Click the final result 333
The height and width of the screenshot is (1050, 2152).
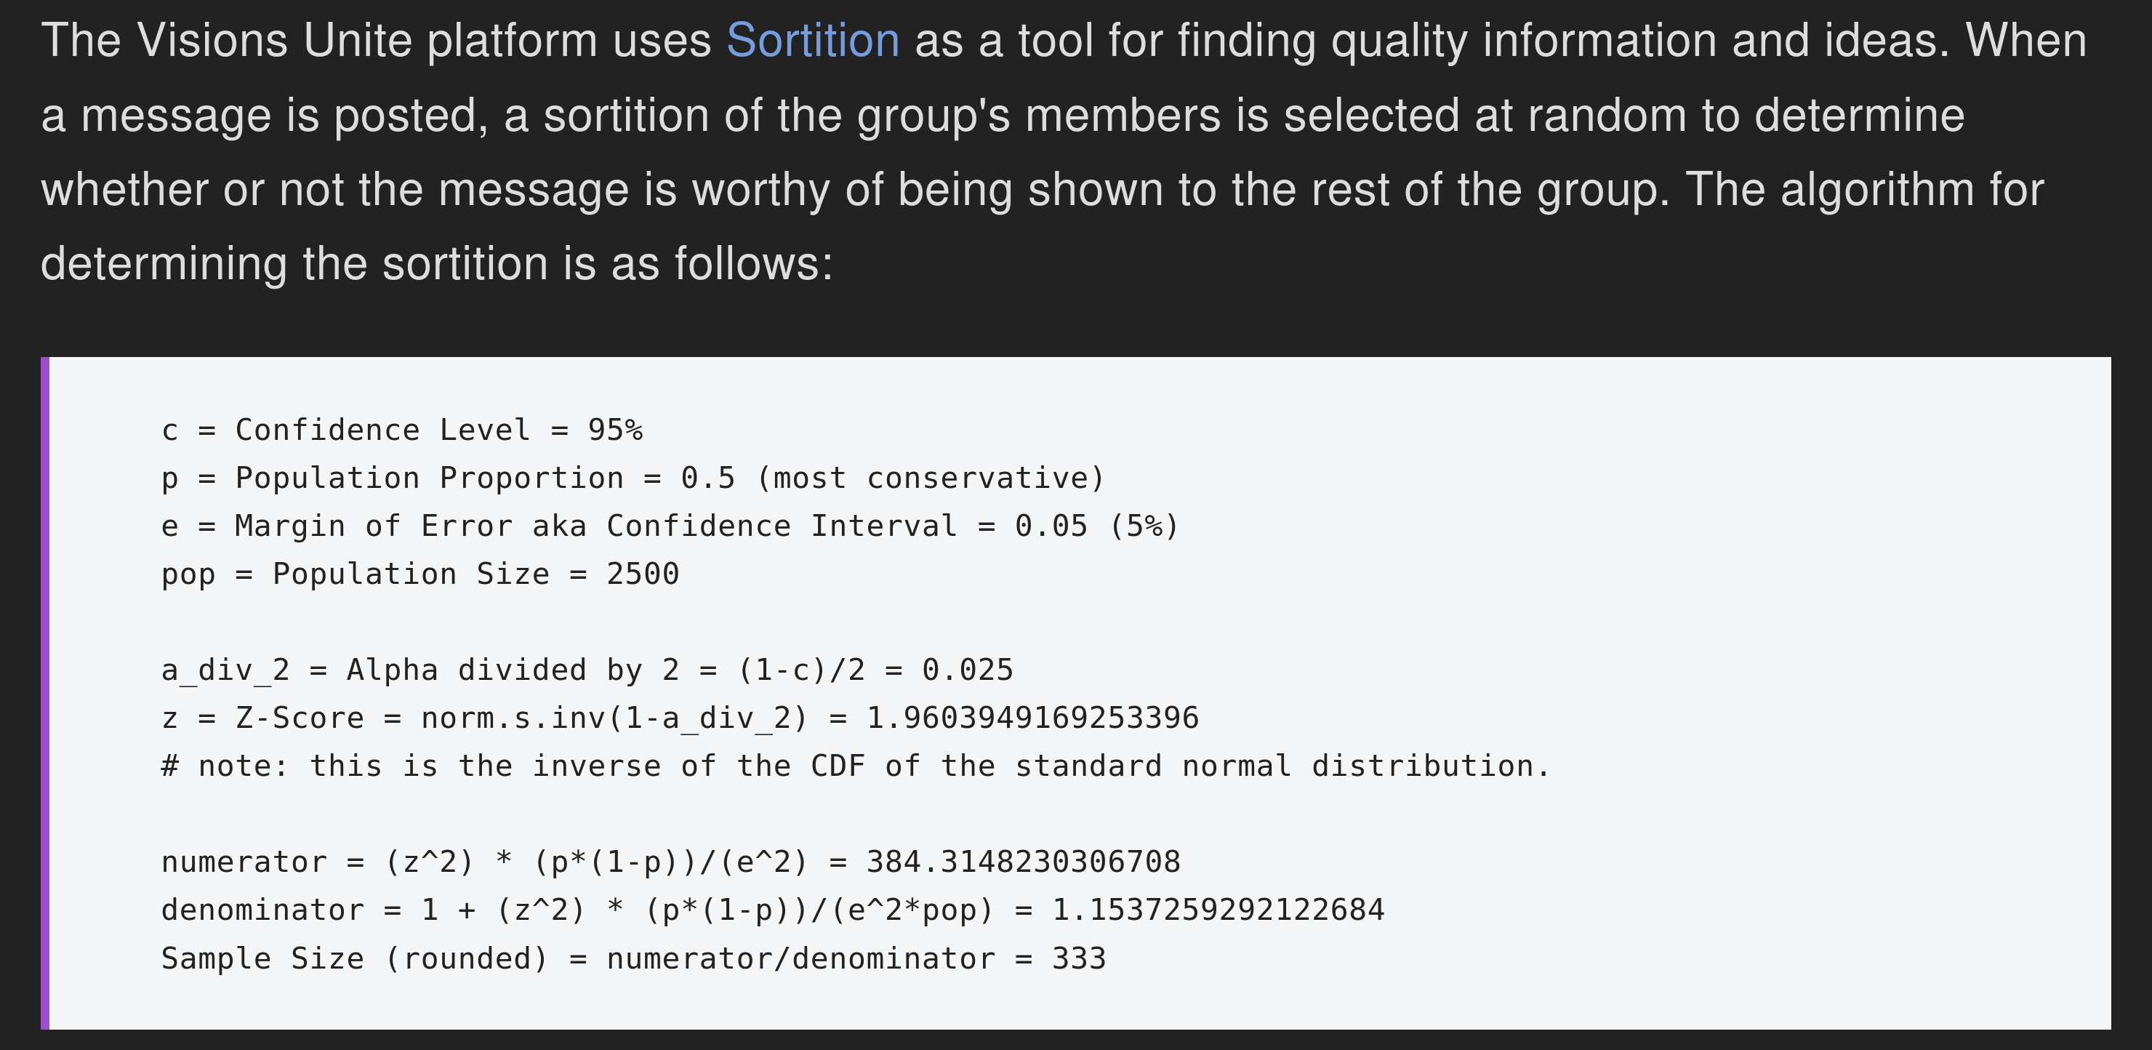[x=1078, y=959]
